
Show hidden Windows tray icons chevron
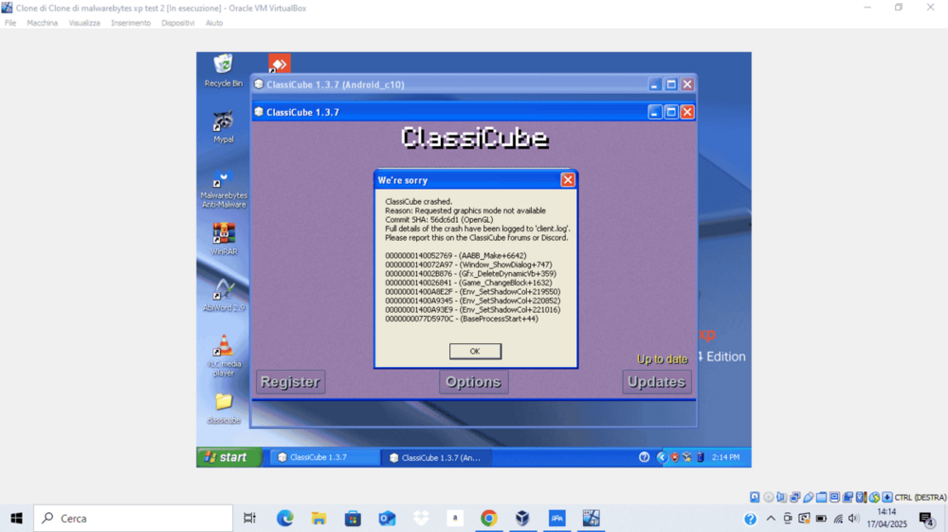pos(771,518)
